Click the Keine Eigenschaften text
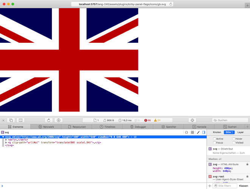This screenshot has width=250, height=189. [x=224, y=153]
